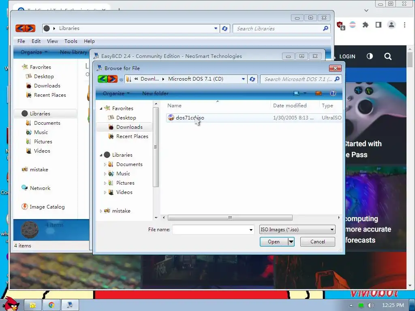The height and width of the screenshot is (311, 415).
Task: Click the forward arrow in Browse for File dialog
Action: click(x=113, y=79)
